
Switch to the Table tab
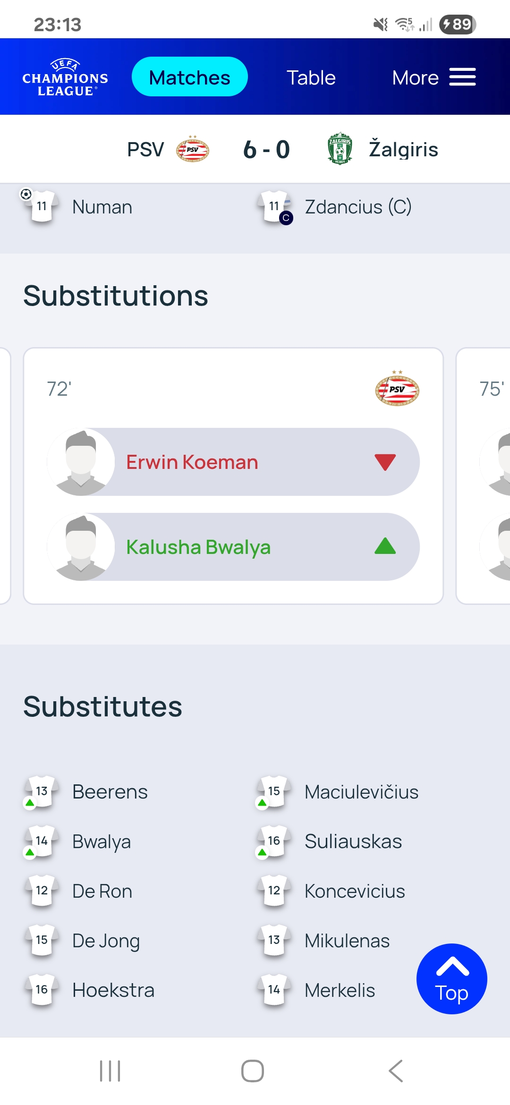[x=311, y=77]
